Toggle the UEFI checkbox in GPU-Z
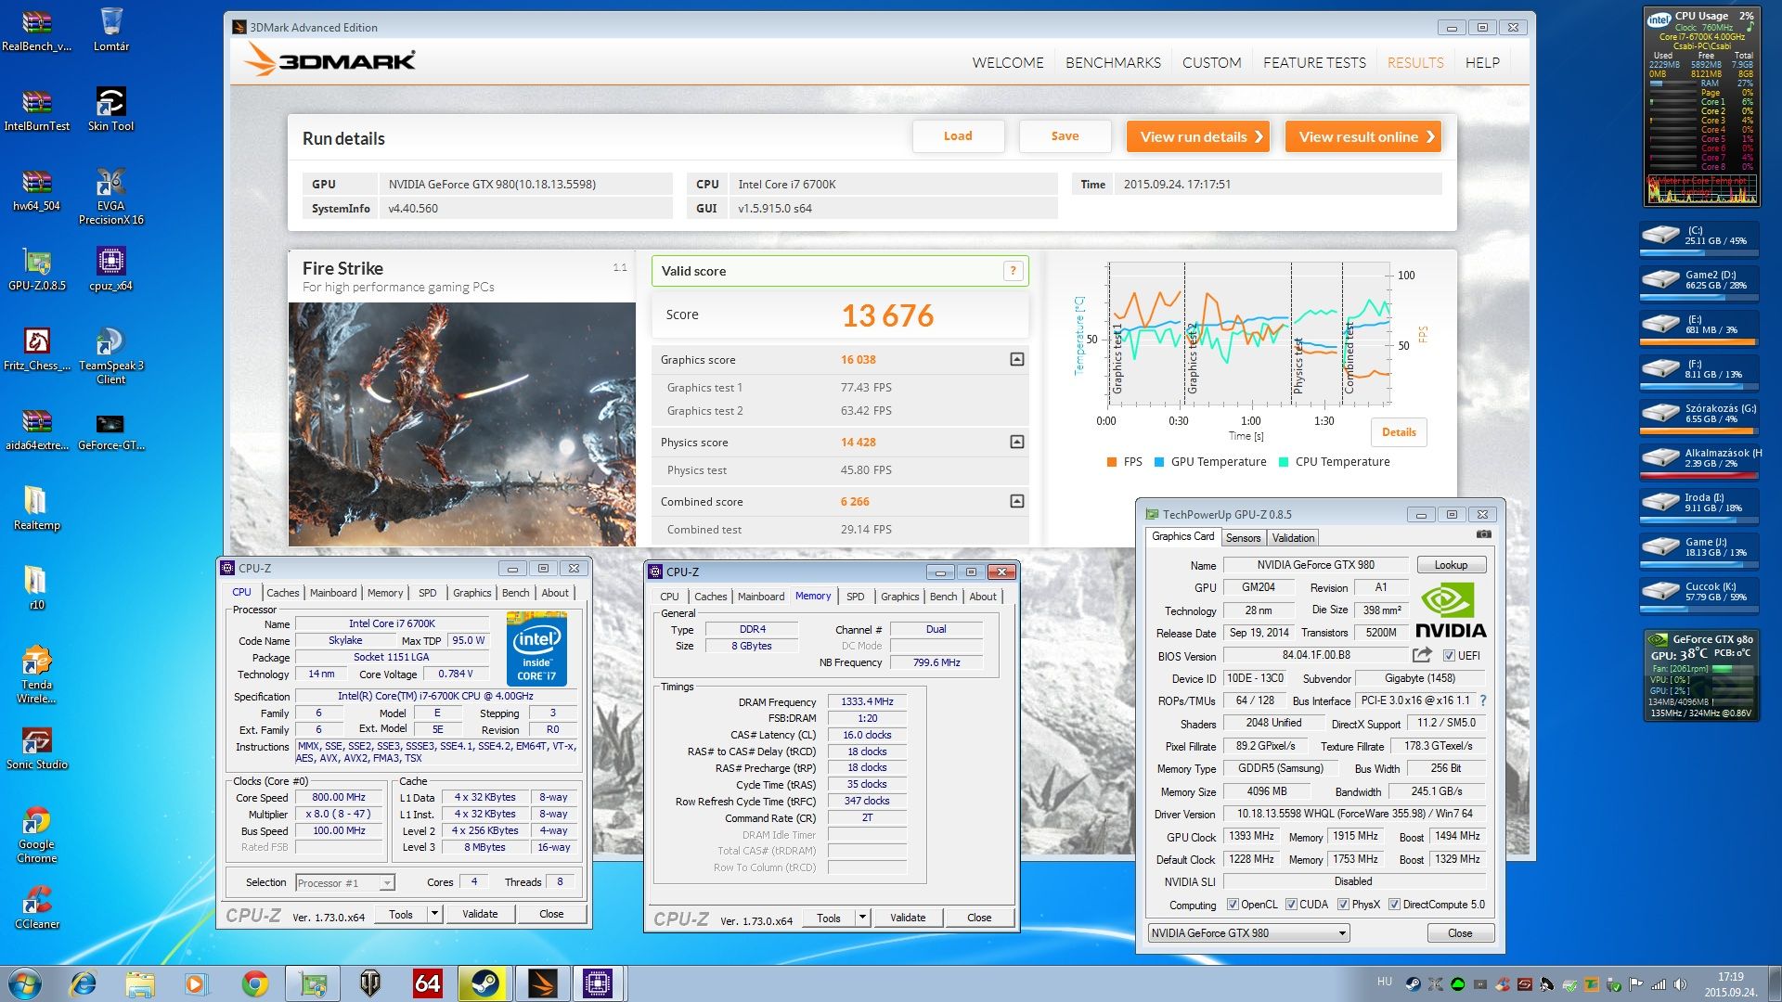 pos(1449,656)
